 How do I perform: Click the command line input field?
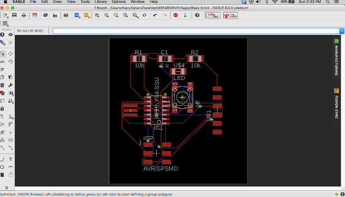(196, 31)
